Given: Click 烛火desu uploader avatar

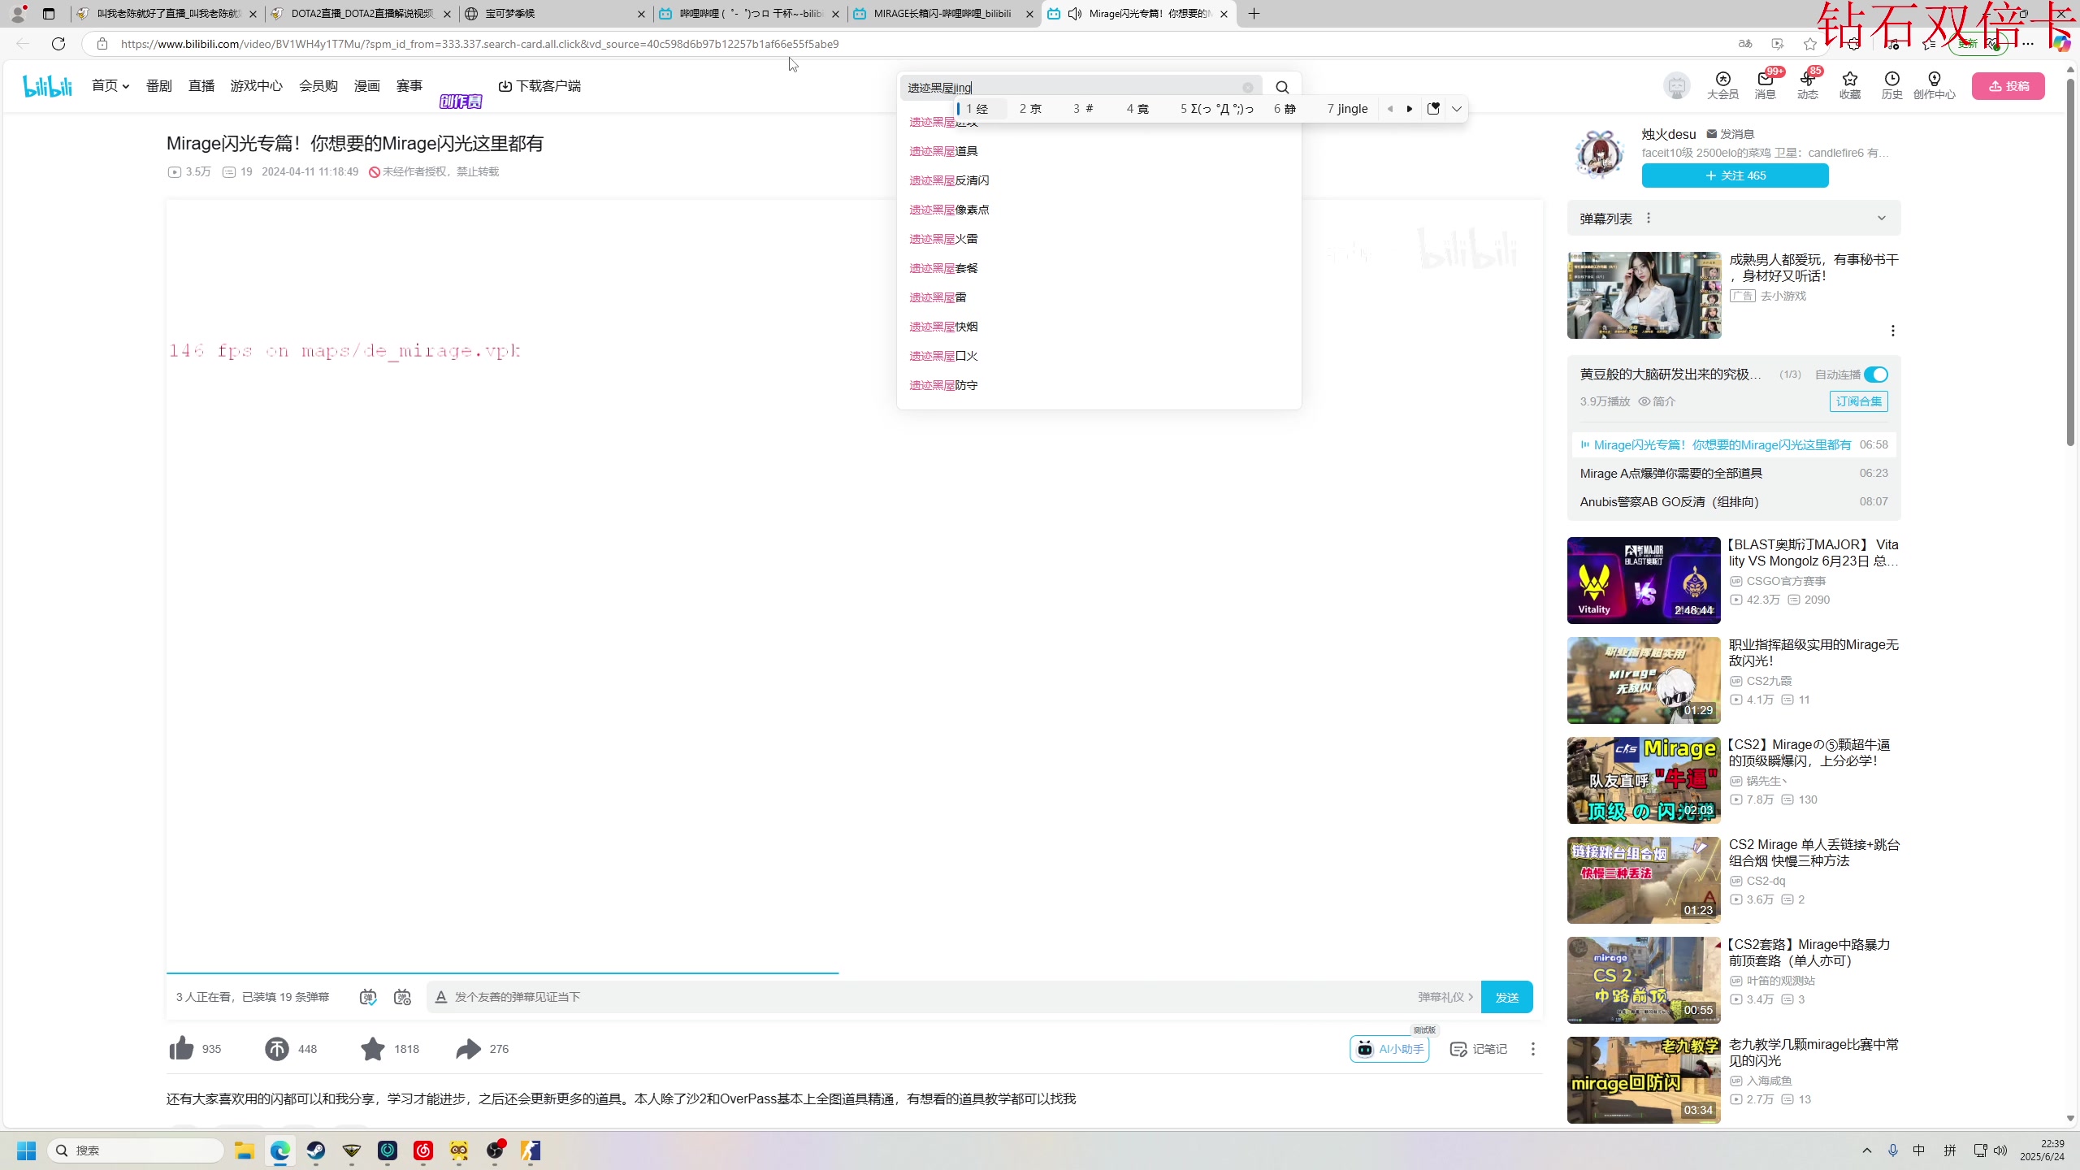Looking at the screenshot, I should click(1599, 154).
